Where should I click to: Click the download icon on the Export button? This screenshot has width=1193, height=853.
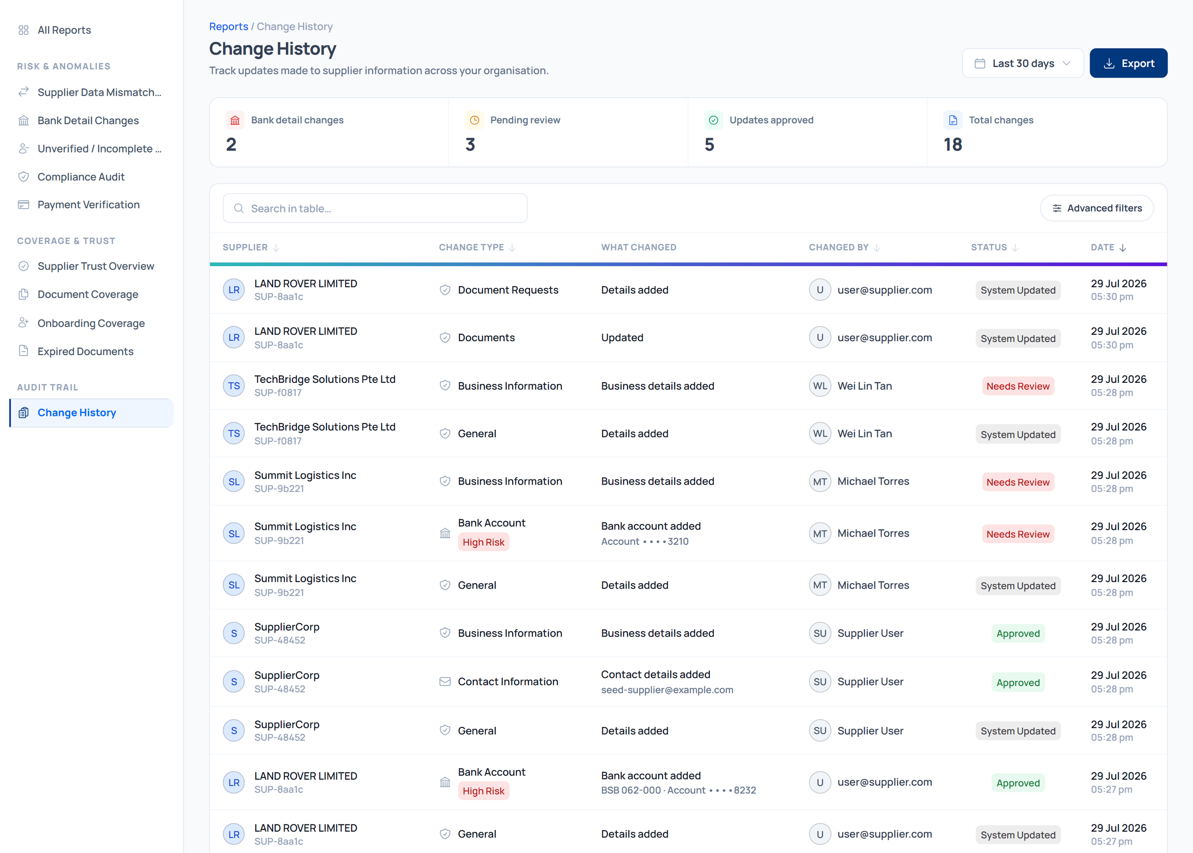[x=1109, y=63]
